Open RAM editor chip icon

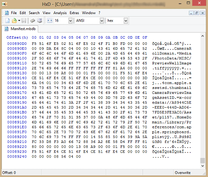pos(32,21)
